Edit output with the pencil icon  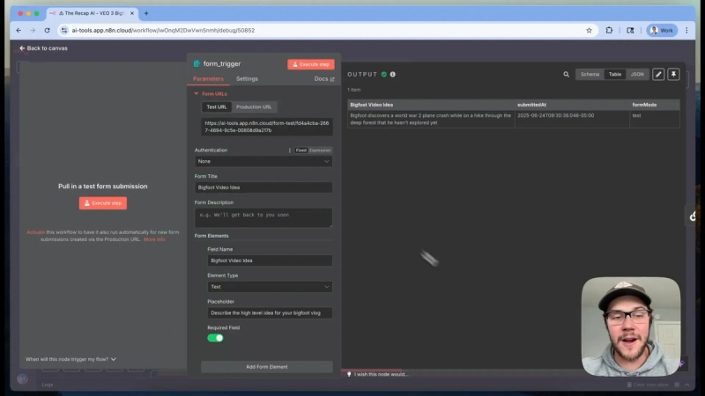click(658, 75)
